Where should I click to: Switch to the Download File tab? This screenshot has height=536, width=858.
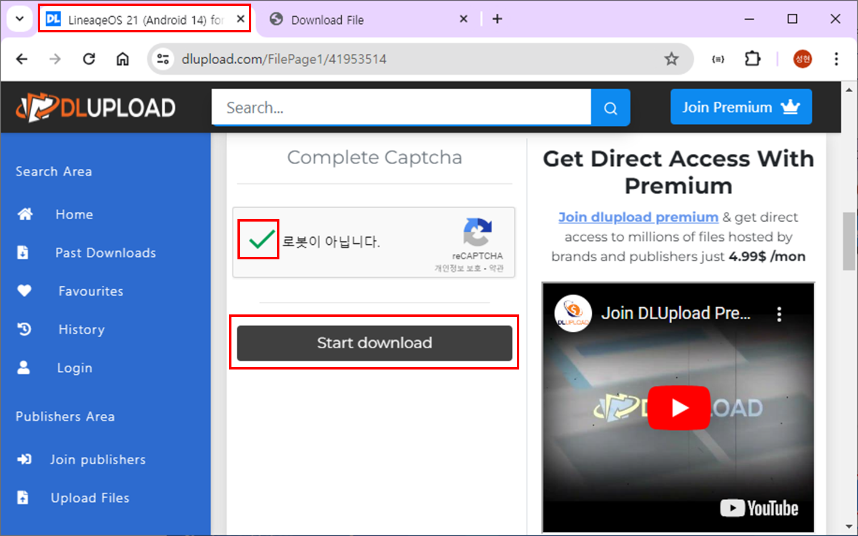click(x=327, y=20)
